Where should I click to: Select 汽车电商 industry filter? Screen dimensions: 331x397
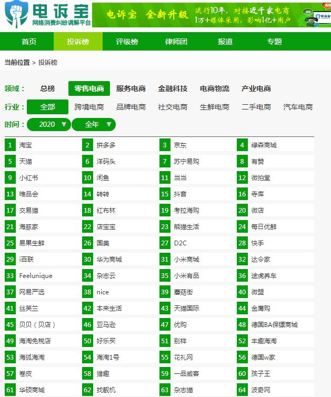298,107
